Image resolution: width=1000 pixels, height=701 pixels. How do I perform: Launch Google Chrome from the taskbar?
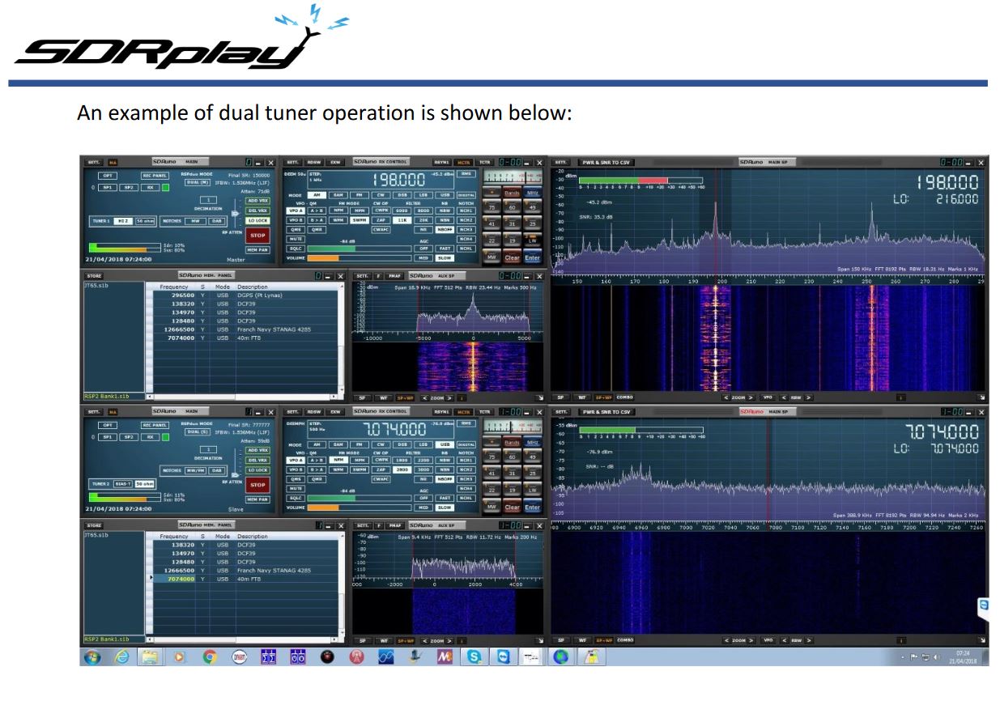(x=208, y=657)
